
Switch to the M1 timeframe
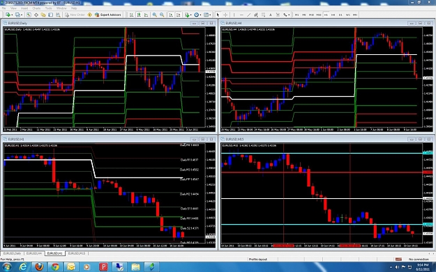tap(296, 15)
